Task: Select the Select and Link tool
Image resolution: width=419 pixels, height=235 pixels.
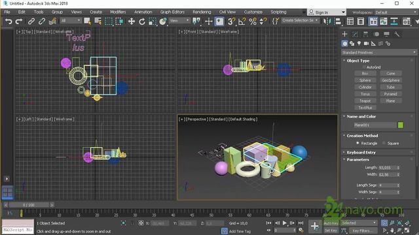Action: pyautogui.click(x=31, y=22)
